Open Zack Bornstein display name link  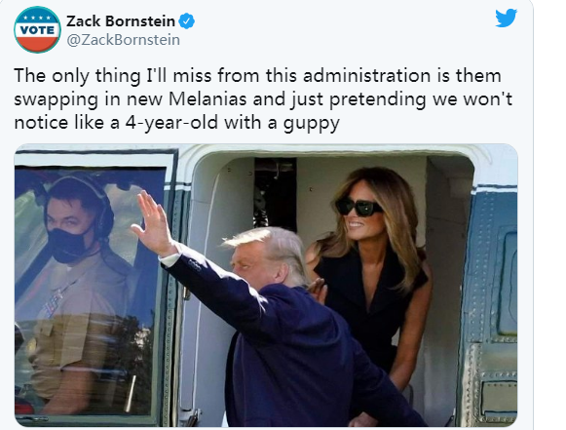coord(121,21)
